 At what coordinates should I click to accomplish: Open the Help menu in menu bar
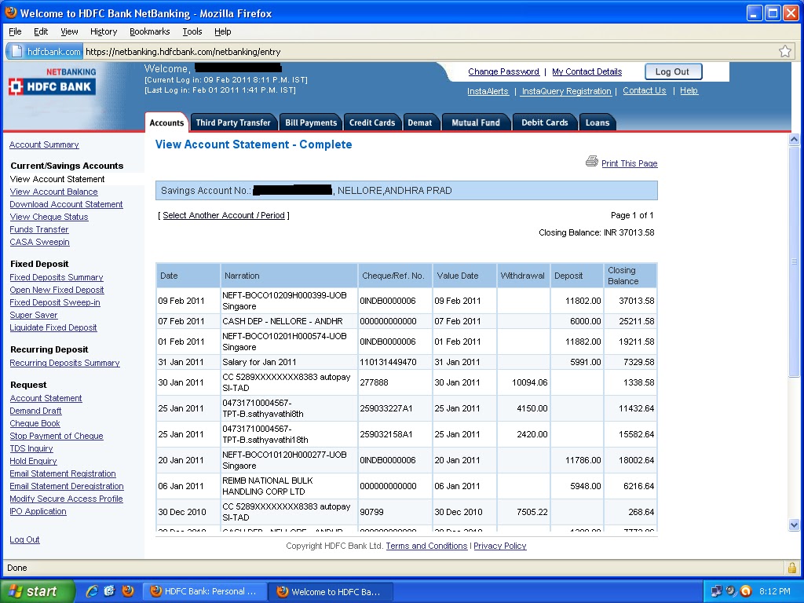point(222,31)
